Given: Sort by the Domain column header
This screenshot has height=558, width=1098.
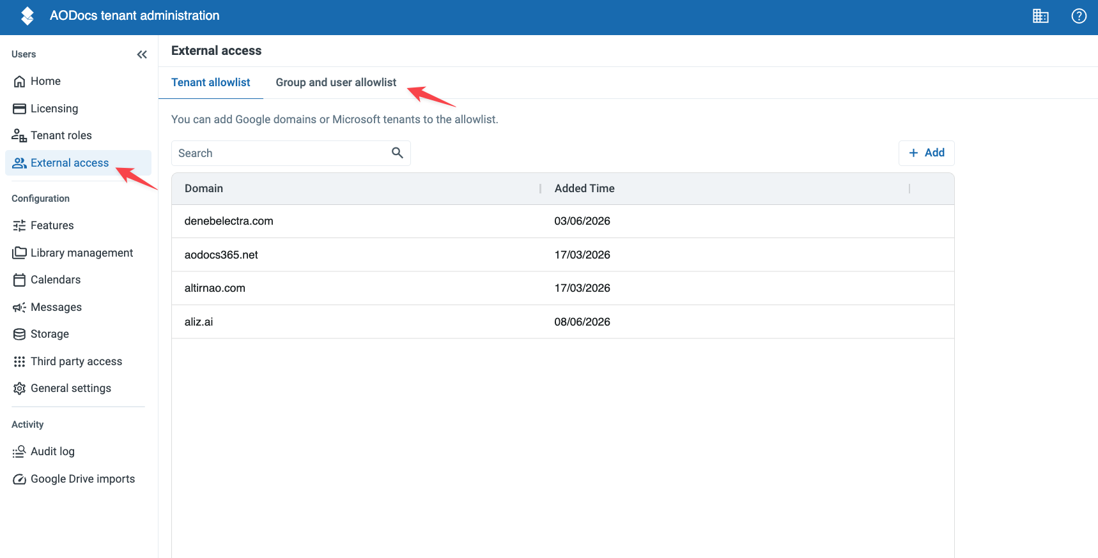Looking at the screenshot, I should (204, 188).
